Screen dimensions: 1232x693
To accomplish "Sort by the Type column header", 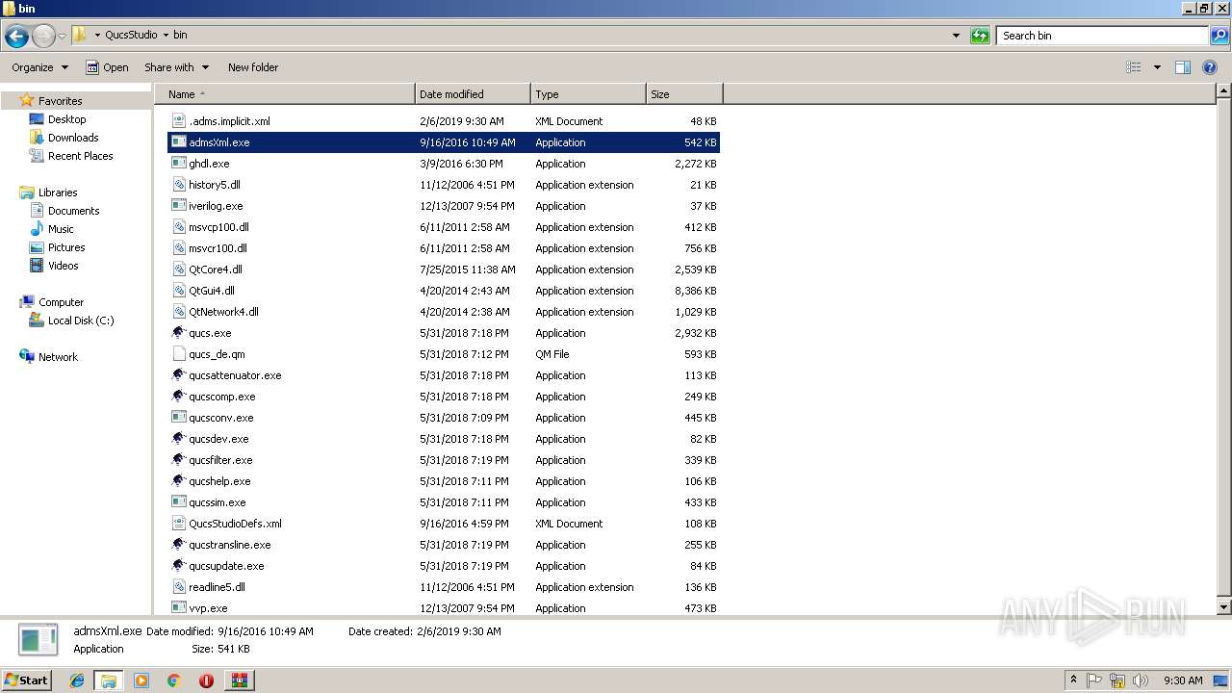I will click(588, 94).
